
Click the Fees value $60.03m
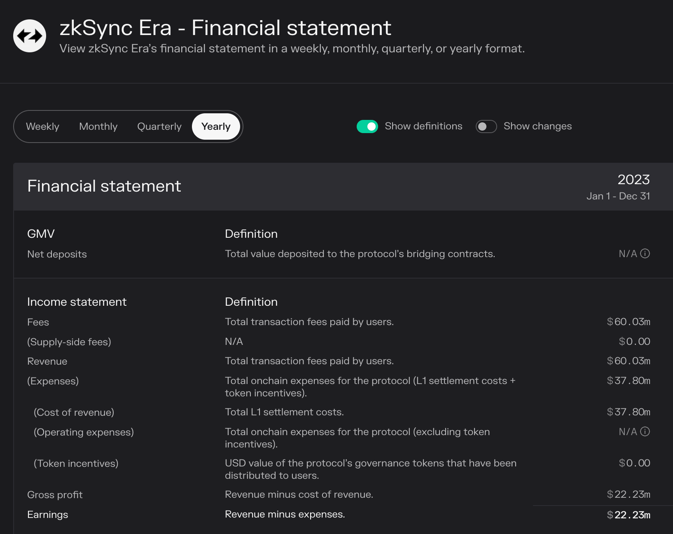(x=629, y=322)
